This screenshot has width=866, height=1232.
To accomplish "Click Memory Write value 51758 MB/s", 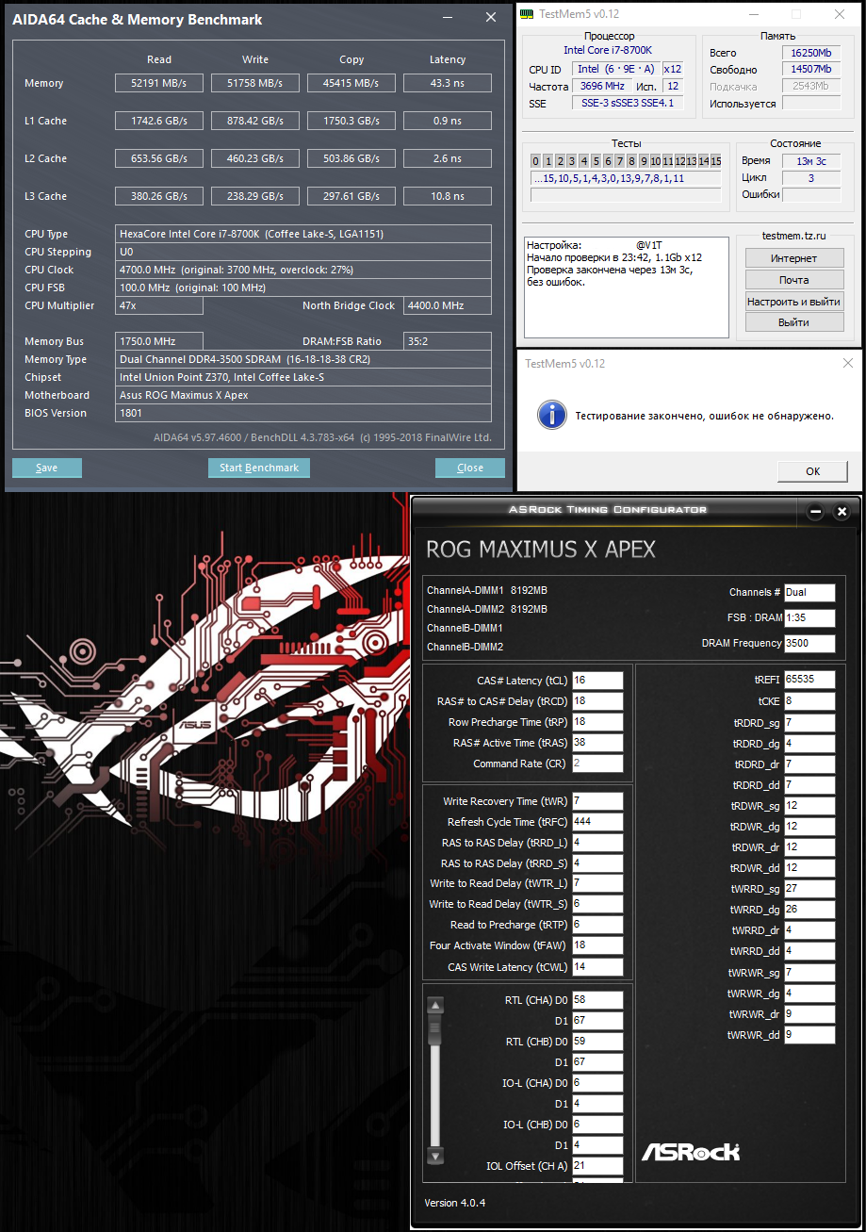I will click(255, 83).
